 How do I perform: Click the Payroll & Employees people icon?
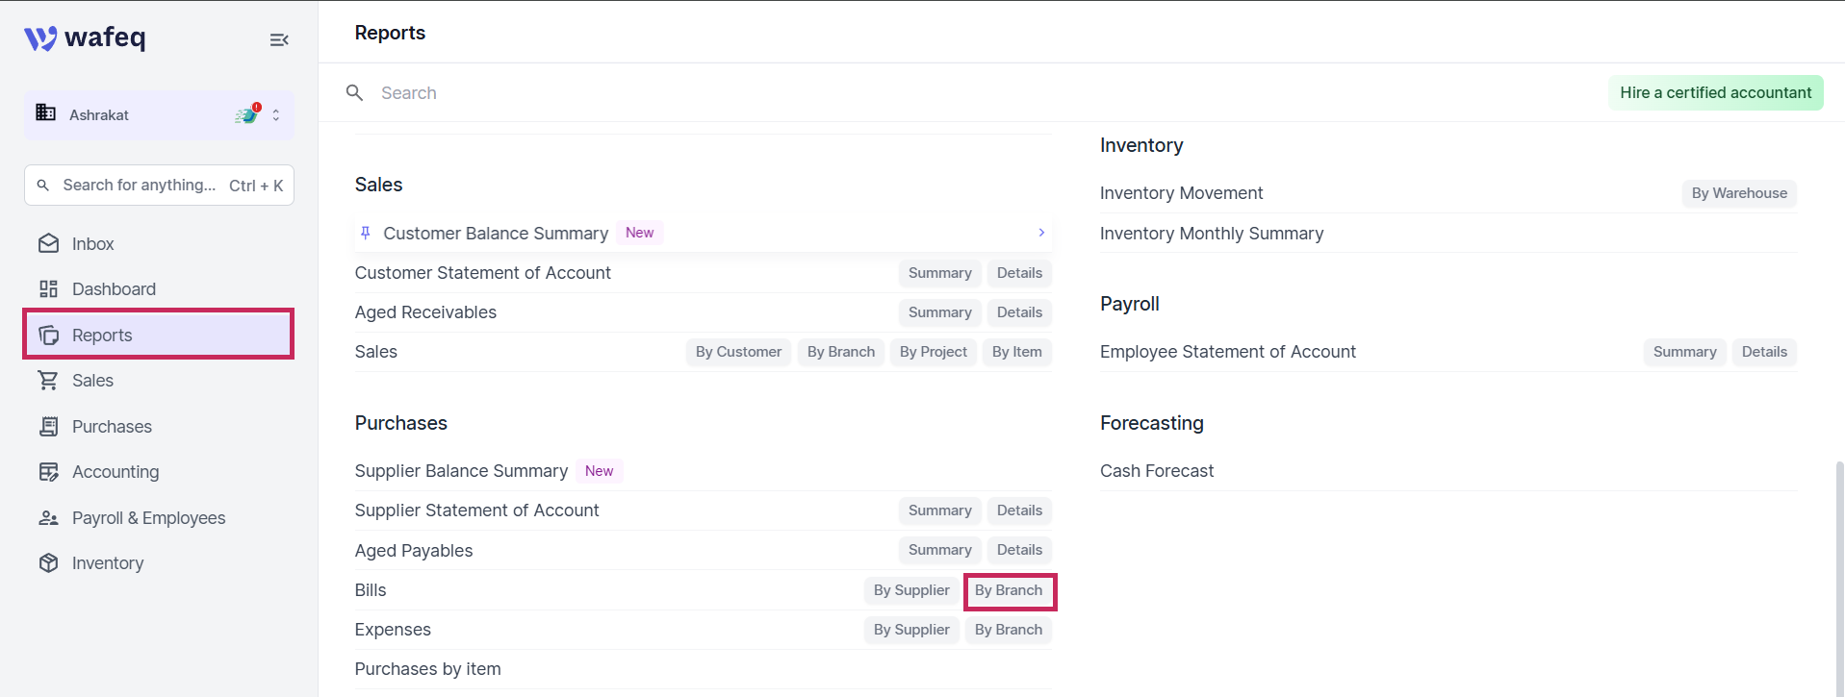point(48,517)
